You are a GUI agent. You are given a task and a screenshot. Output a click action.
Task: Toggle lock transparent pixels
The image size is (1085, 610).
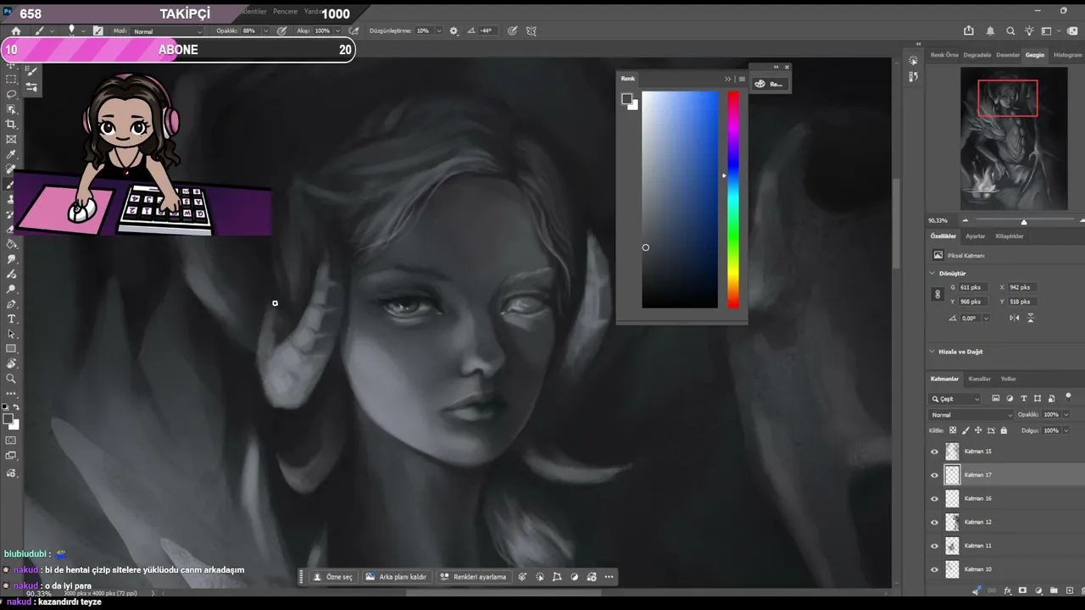pos(953,430)
